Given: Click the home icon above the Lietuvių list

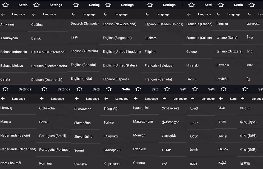Looking at the screenshot, I should click(x=5, y=89).
